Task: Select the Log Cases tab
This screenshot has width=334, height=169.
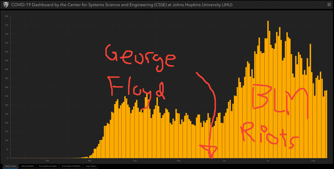Action: [90, 166]
